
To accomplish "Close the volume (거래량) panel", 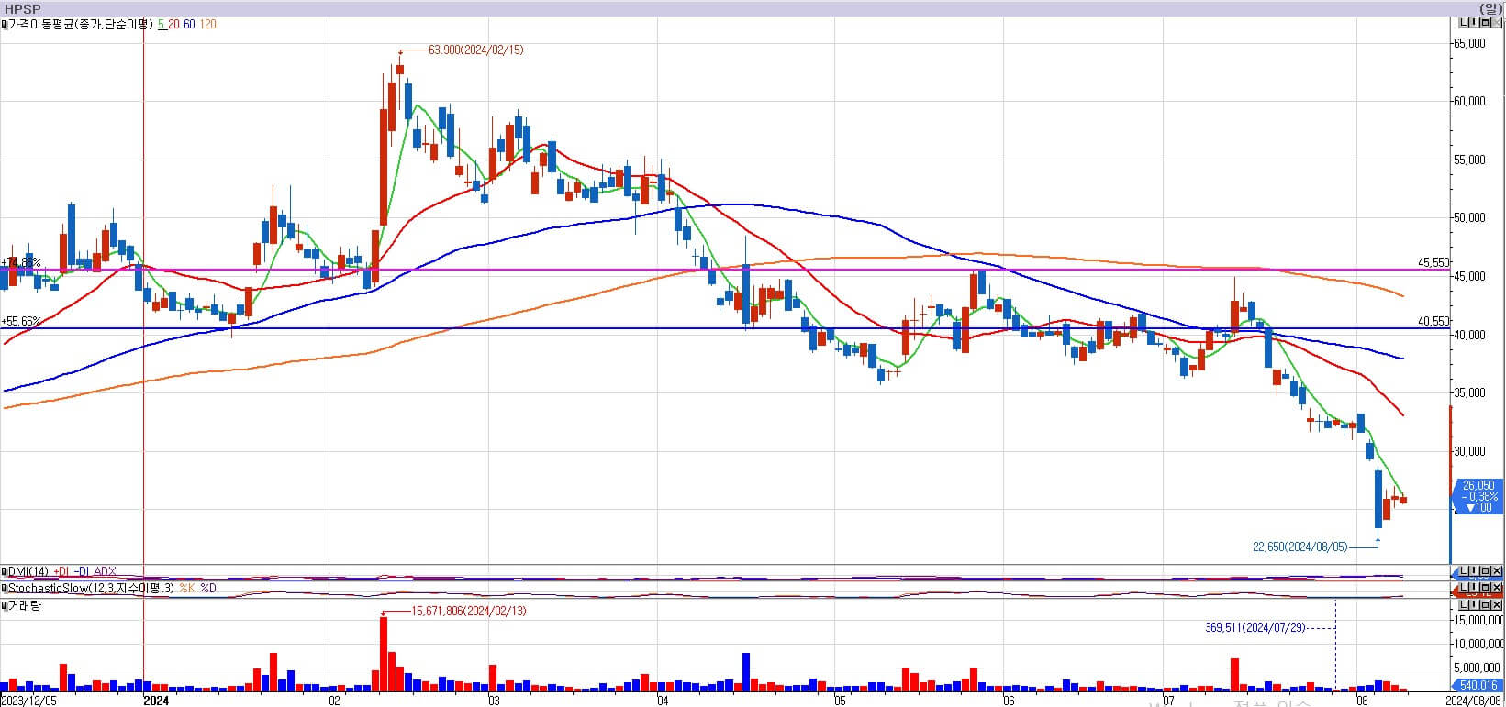I will (x=1497, y=604).
